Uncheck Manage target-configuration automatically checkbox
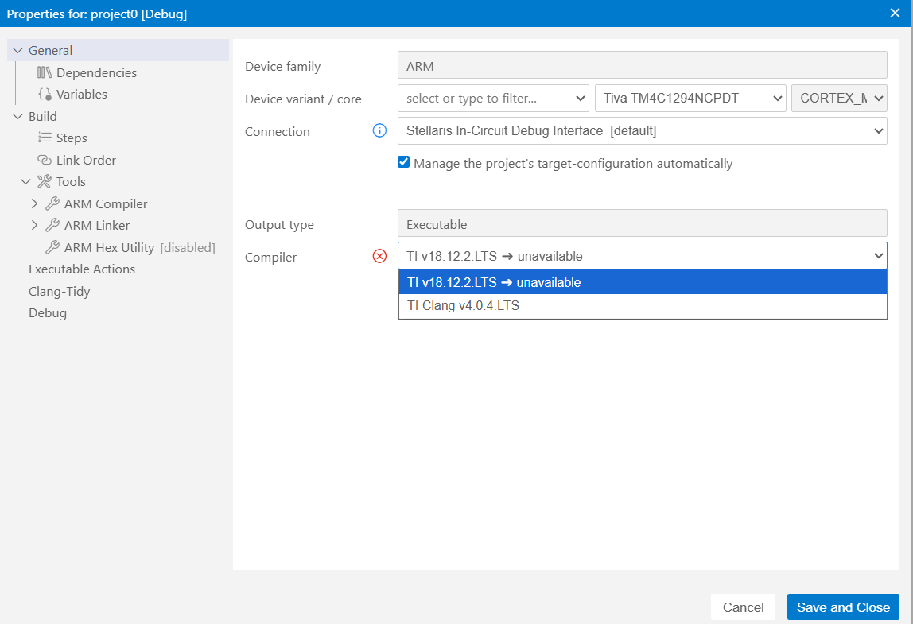This screenshot has width=913, height=624. coord(404,163)
